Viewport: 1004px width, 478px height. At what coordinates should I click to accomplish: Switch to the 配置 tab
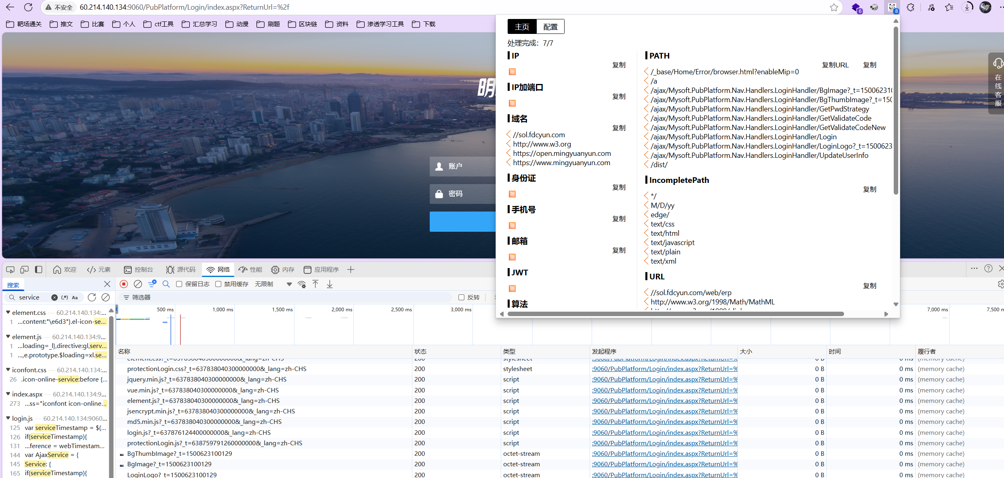[x=550, y=27]
